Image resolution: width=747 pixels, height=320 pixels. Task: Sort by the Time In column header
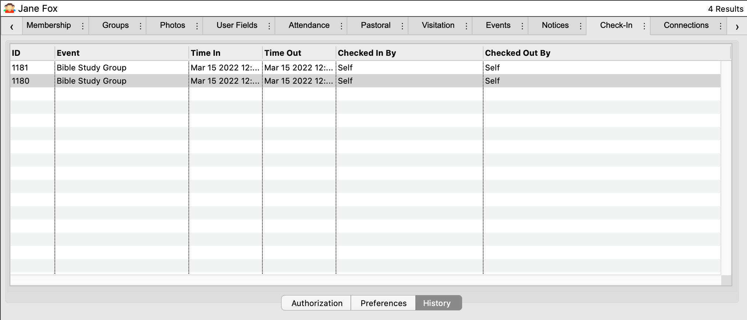(x=206, y=53)
